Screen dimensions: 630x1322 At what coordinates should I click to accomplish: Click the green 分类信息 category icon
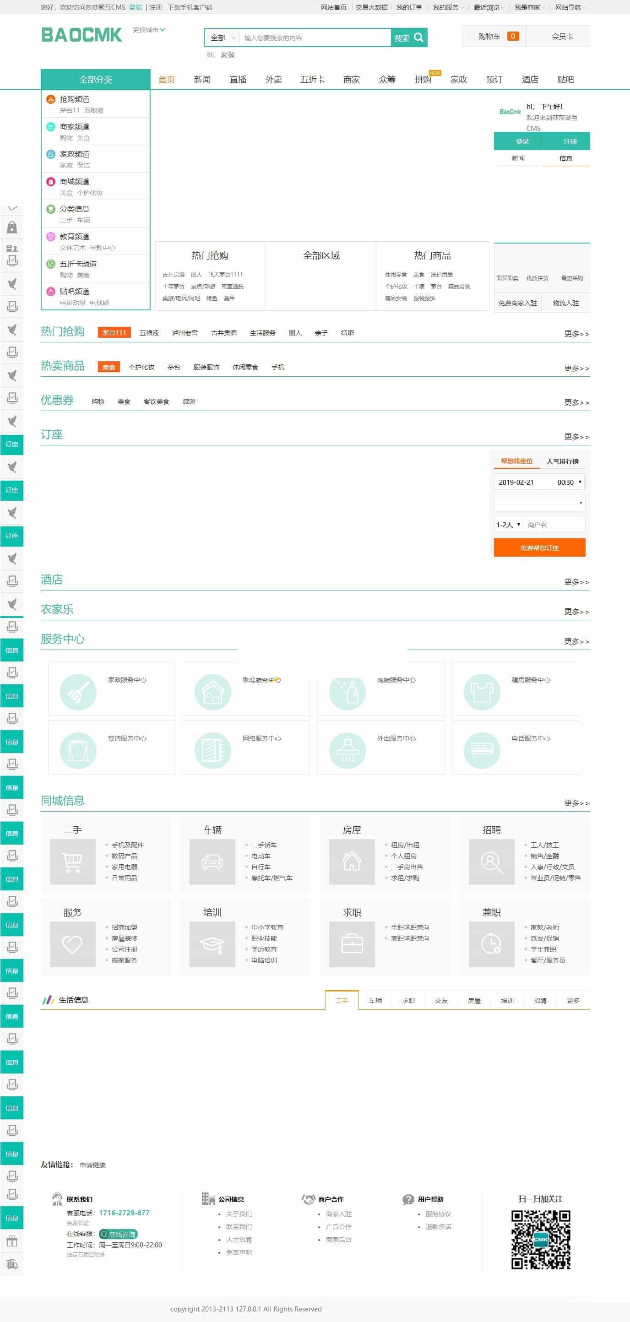coord(50,209)
